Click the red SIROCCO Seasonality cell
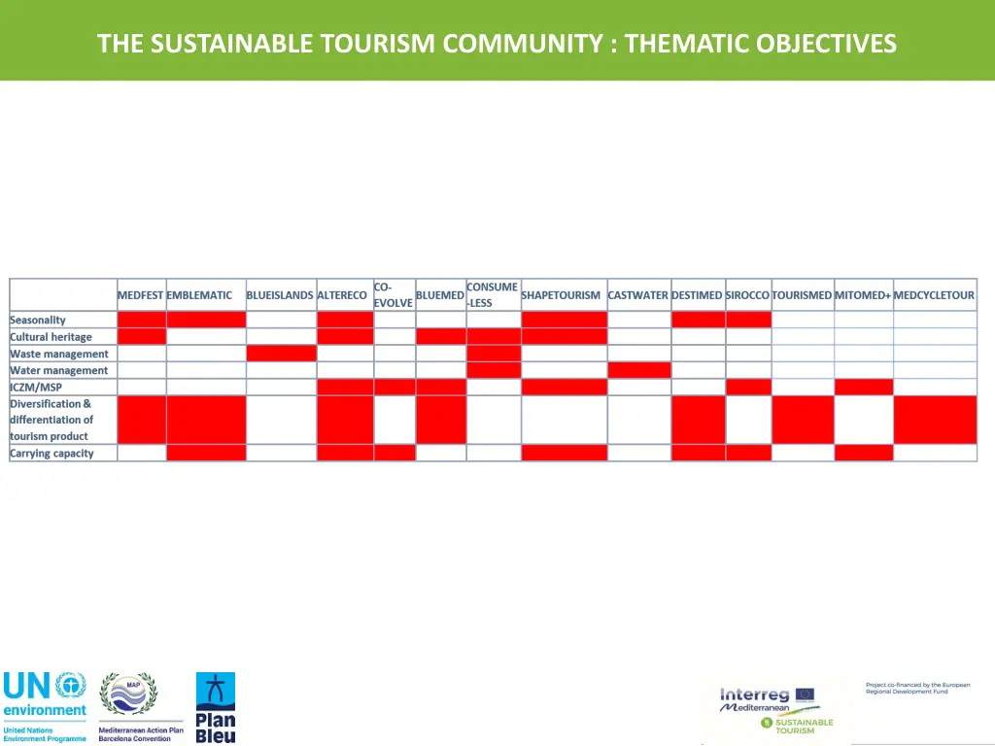 pos(749,320)
